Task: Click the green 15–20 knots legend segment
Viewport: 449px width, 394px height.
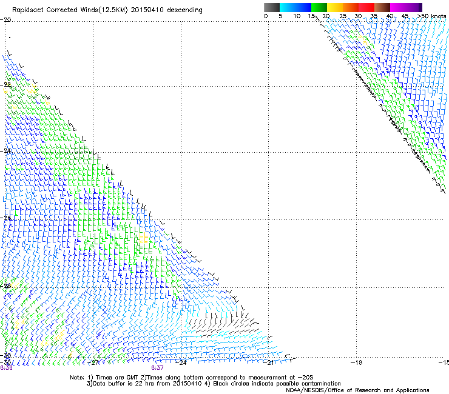Action: (x=319, y=7)
